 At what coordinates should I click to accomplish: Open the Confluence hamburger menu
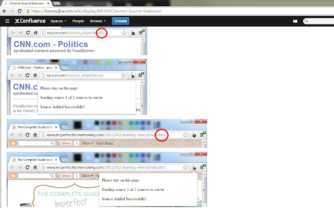(x=7, y=21)
